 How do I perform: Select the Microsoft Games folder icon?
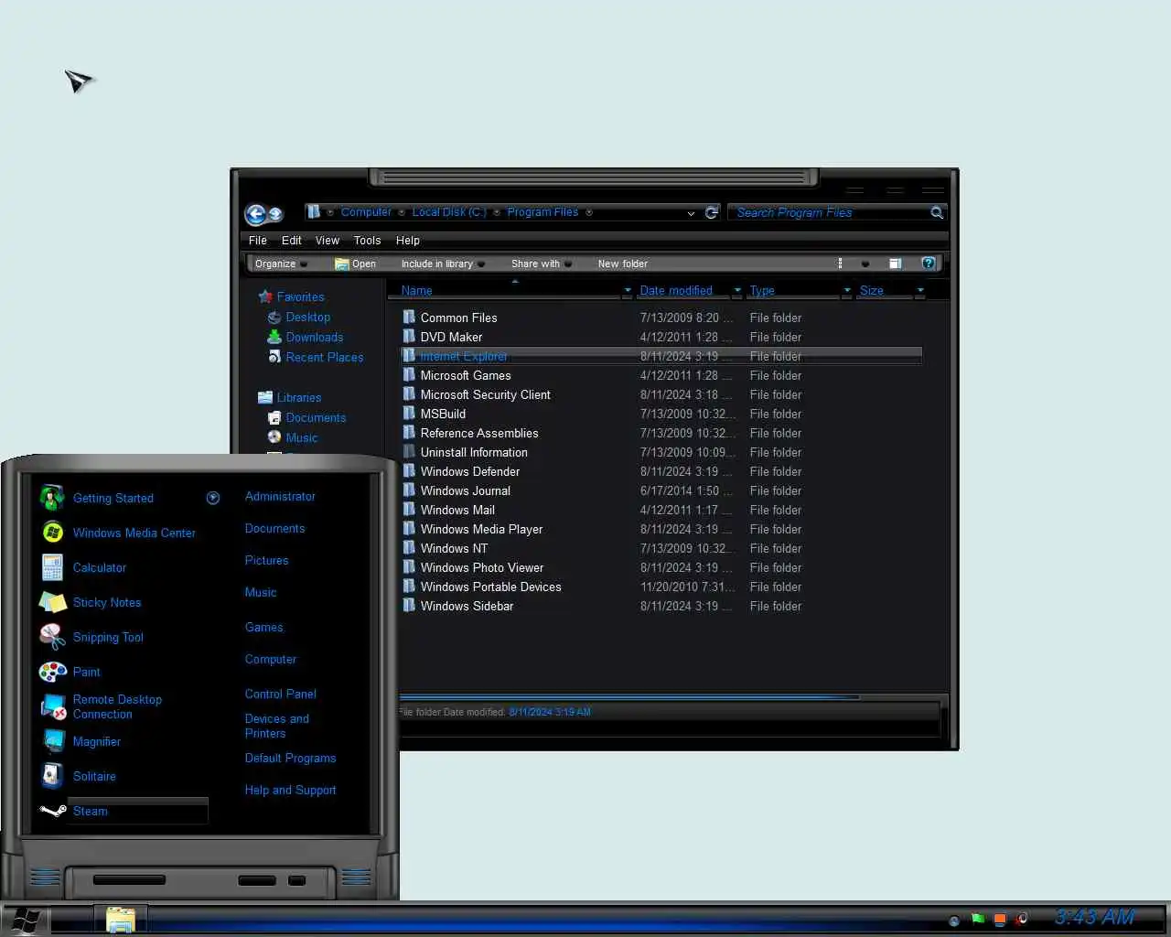[x=409, y=375]
